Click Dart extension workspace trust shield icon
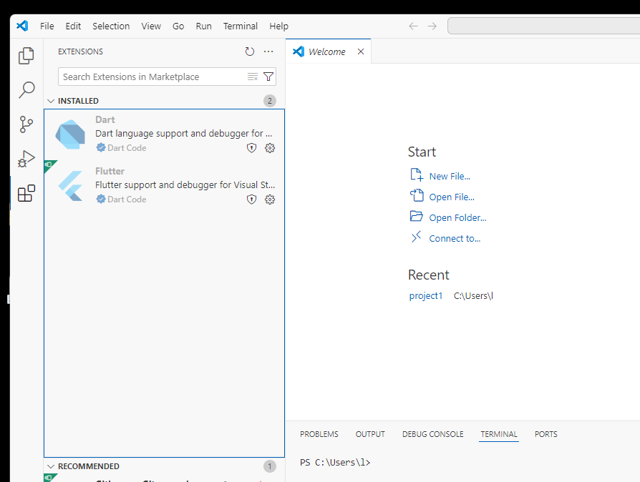Screen dimensions: 640x482 [x=251, y=147]
